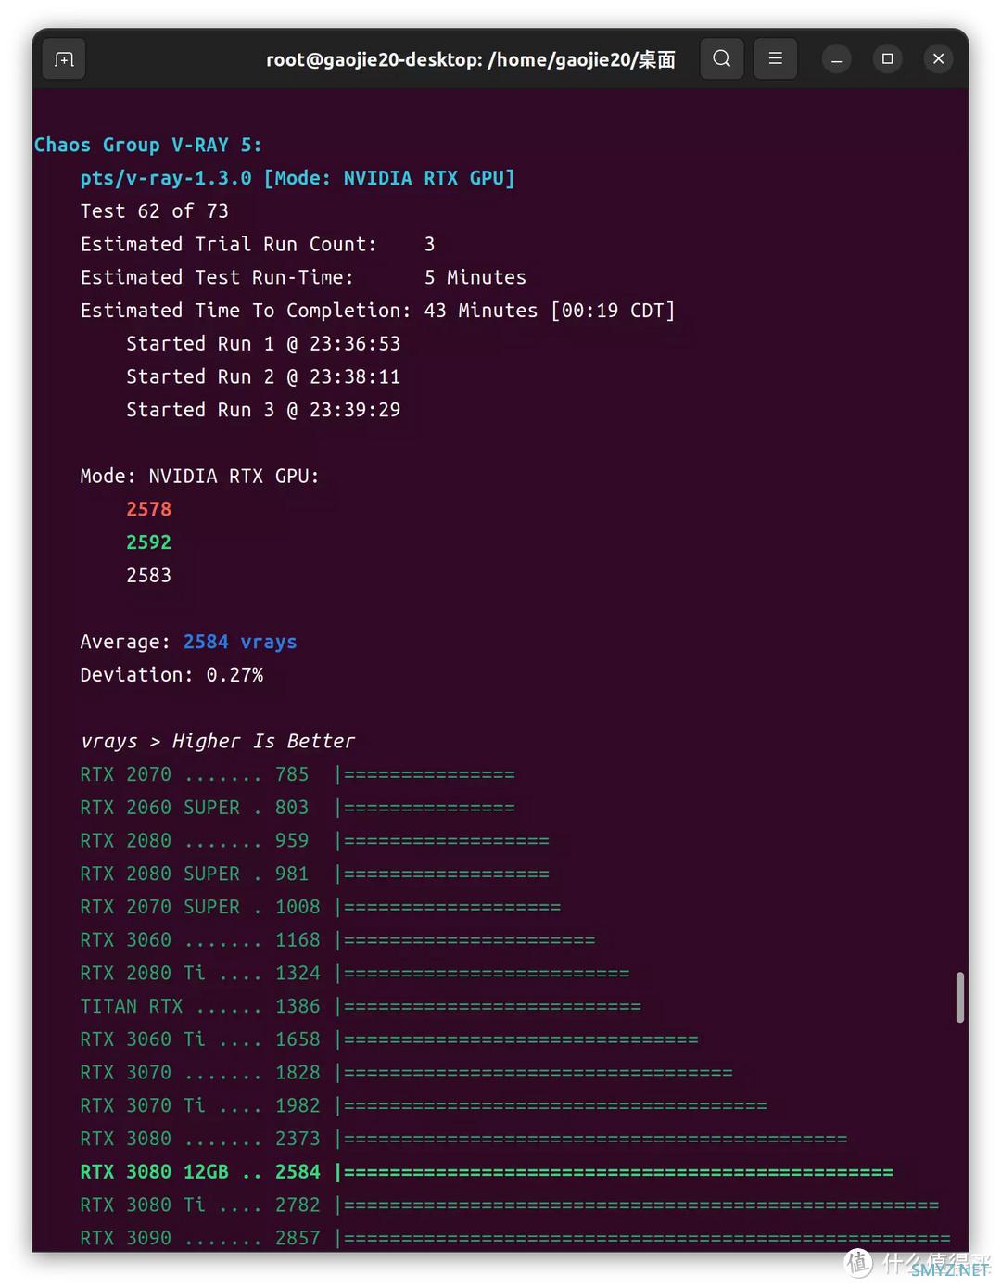Open the hamburger menu
1001x1288 pixels.
(x=776, y=59)
